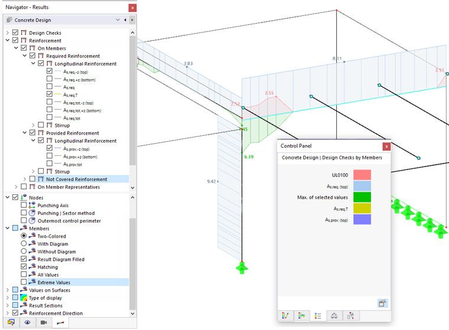The height and width of the screenshot is (330, 449).
Task: Expand Stirrup under Required Reinforcement
Action: click(33, 125)
